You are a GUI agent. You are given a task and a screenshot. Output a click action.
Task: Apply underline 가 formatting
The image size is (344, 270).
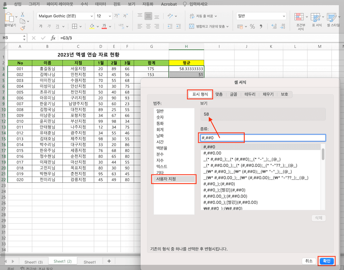point(57,26)
